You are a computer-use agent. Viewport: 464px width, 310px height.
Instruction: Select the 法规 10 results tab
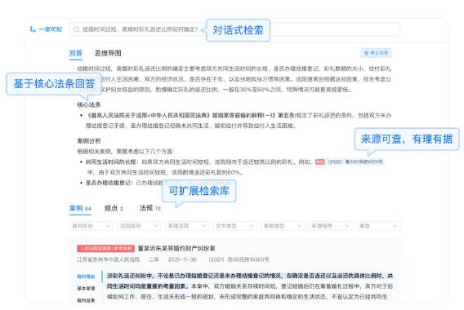click(150, 208)
